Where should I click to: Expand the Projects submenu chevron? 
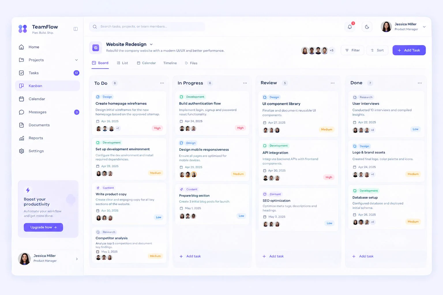pos(76,60)
